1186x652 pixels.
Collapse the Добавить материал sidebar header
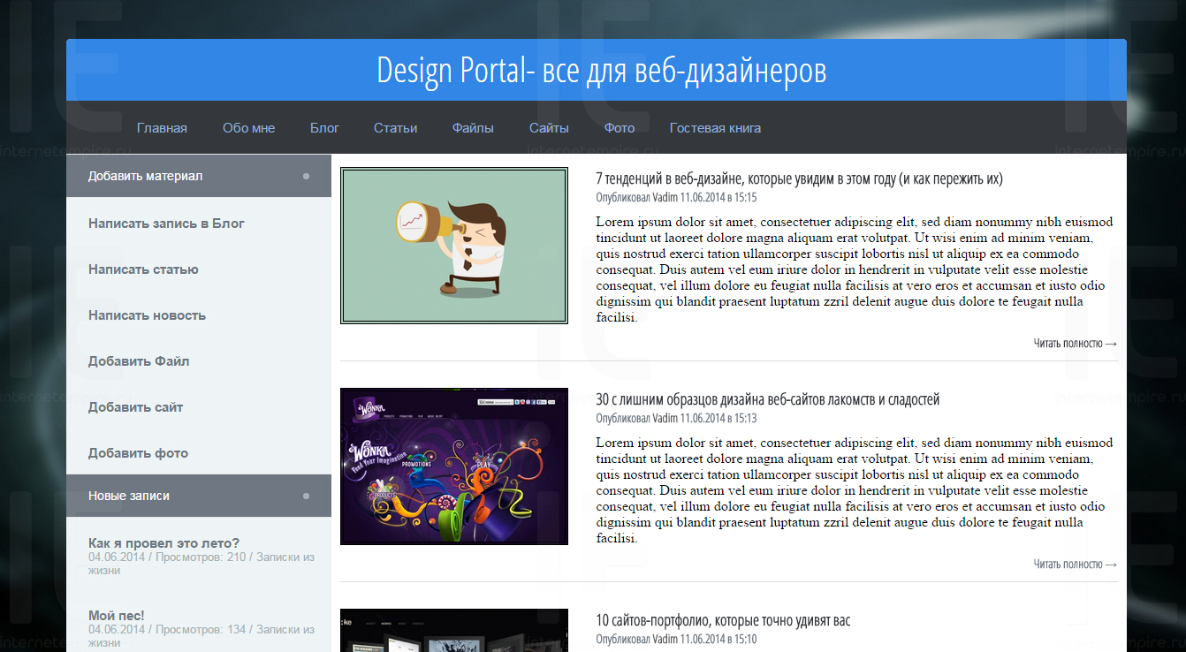pyautogui.click(x=199, y=176)
